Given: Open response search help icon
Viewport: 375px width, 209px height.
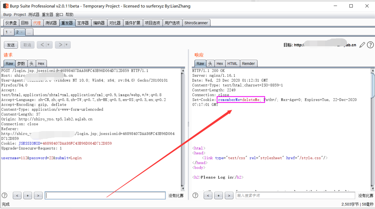Looking at the screenshot, I should 195,196.
